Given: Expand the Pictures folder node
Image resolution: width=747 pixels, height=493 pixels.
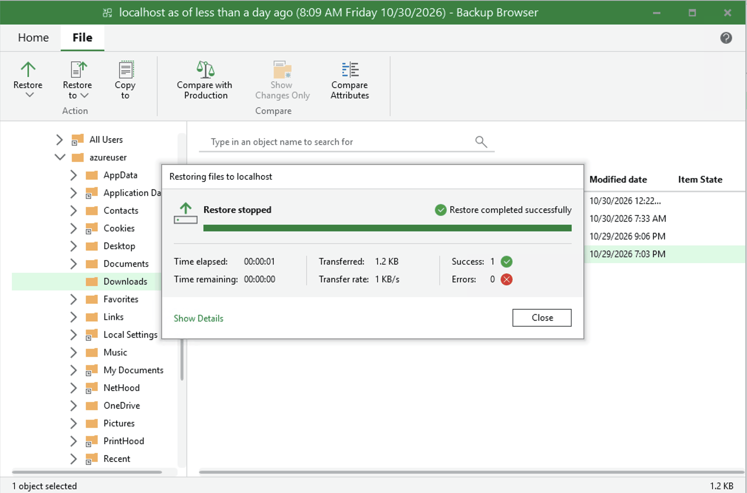Looking at the screenshot, I should (73, 424).
